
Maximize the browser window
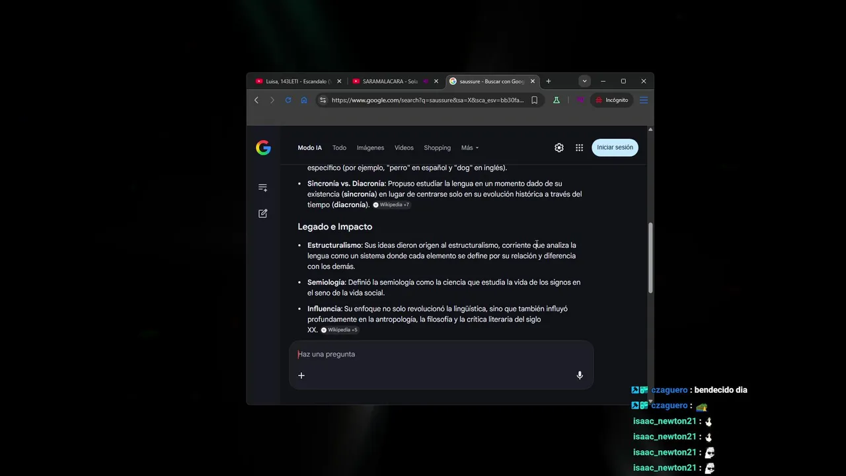(x=623, y=81)
